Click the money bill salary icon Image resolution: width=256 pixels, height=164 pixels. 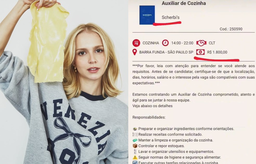click(x=200, y=52)
